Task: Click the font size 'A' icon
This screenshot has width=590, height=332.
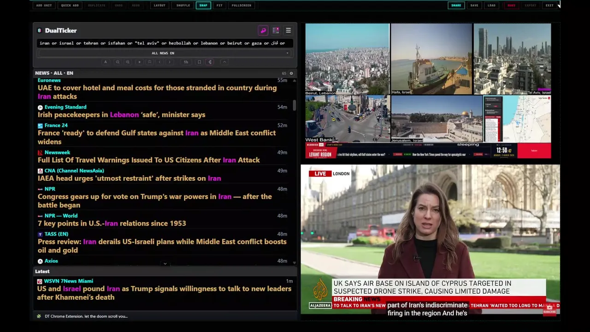Action: 106,62
